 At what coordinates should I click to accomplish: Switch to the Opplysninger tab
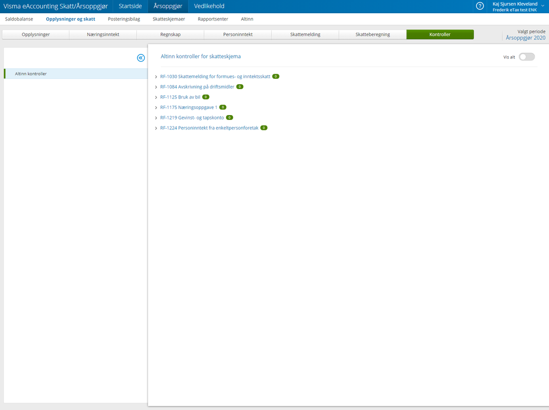point(36,34)
